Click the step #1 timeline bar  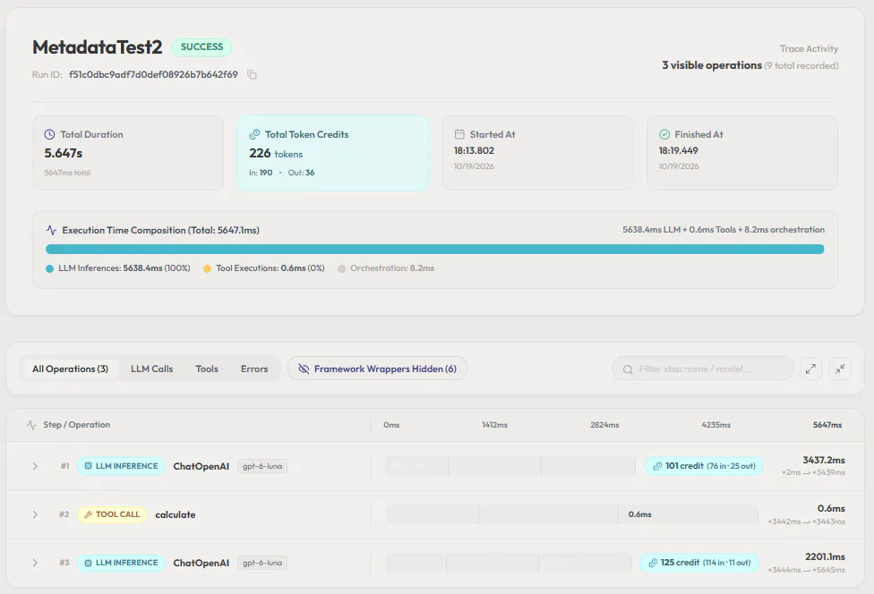(x=510, y=466)
